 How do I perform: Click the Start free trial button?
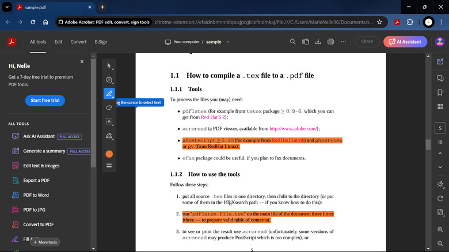[45, 100]
